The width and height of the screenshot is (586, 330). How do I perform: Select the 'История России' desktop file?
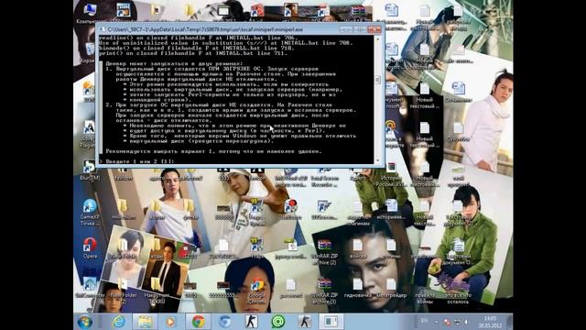391,174
